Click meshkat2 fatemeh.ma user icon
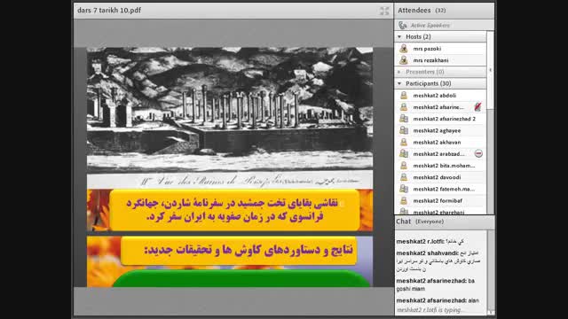 coord(404,189)
